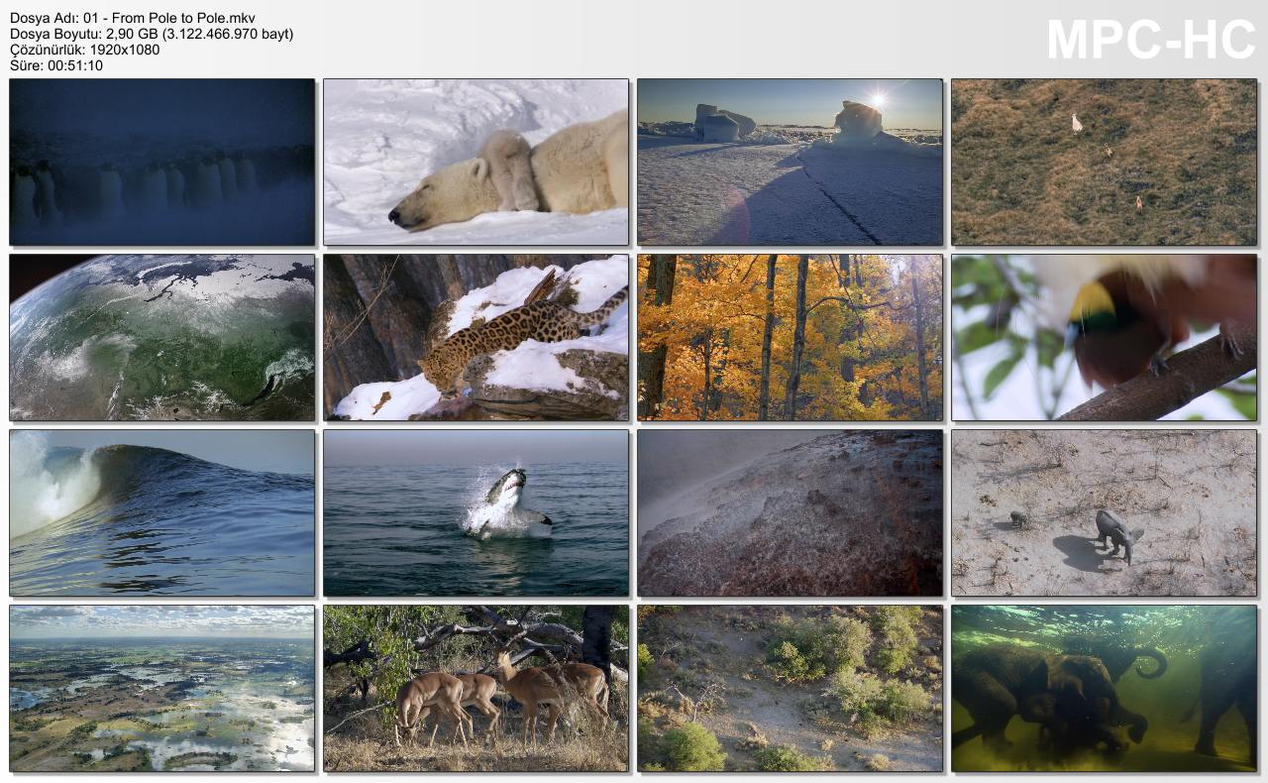The image size is (1268, 783).
Task: Click the duration 00:51:10 text line
Action: pyautogui.click(x=56, y=65)
